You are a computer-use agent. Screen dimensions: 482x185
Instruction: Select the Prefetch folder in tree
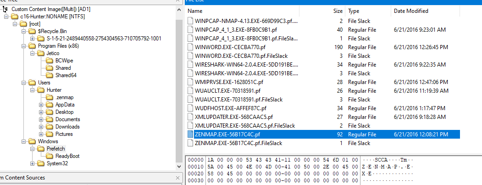pyautogui.click(x=55, y=149)
